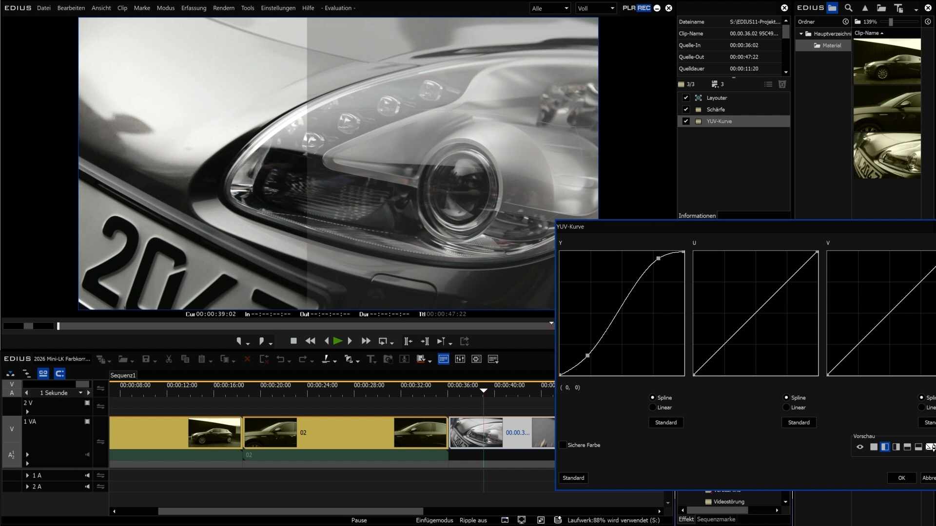Image resolution: width=936 pixels, height=526 pixels.
Task: Open the title creation T tool
Action: (370, 359)
